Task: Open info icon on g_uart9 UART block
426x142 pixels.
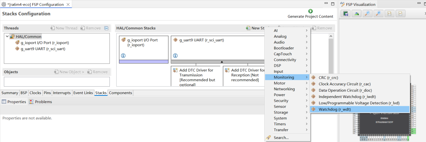Action: (175, 56)
